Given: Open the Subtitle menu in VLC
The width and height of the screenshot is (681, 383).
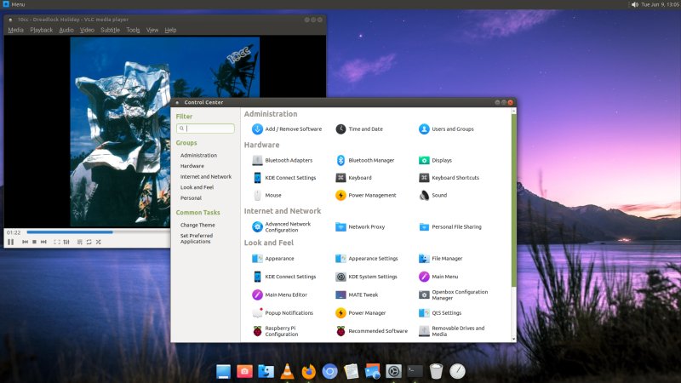Looking at the screenshot, I should (x=110, y=30).
